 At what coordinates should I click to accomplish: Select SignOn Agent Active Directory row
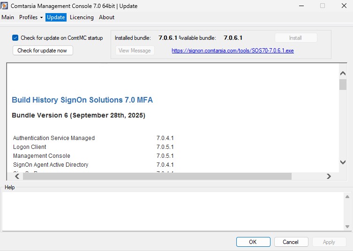pyautogui.click(x=93, y=165)
